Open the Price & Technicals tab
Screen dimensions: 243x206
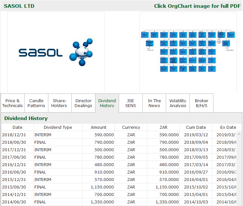[x=13, y=103]
